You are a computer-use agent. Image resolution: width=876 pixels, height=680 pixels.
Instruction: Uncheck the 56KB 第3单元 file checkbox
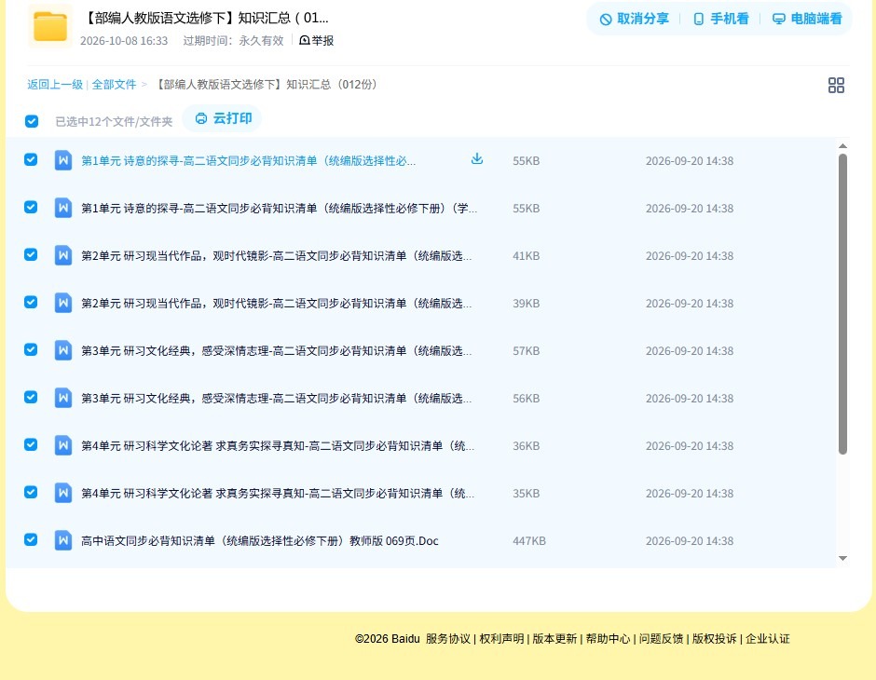click(31, 397)
